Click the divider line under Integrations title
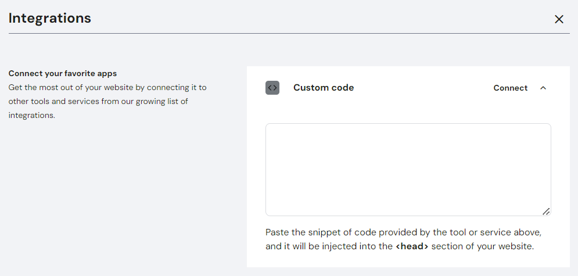 289,34
